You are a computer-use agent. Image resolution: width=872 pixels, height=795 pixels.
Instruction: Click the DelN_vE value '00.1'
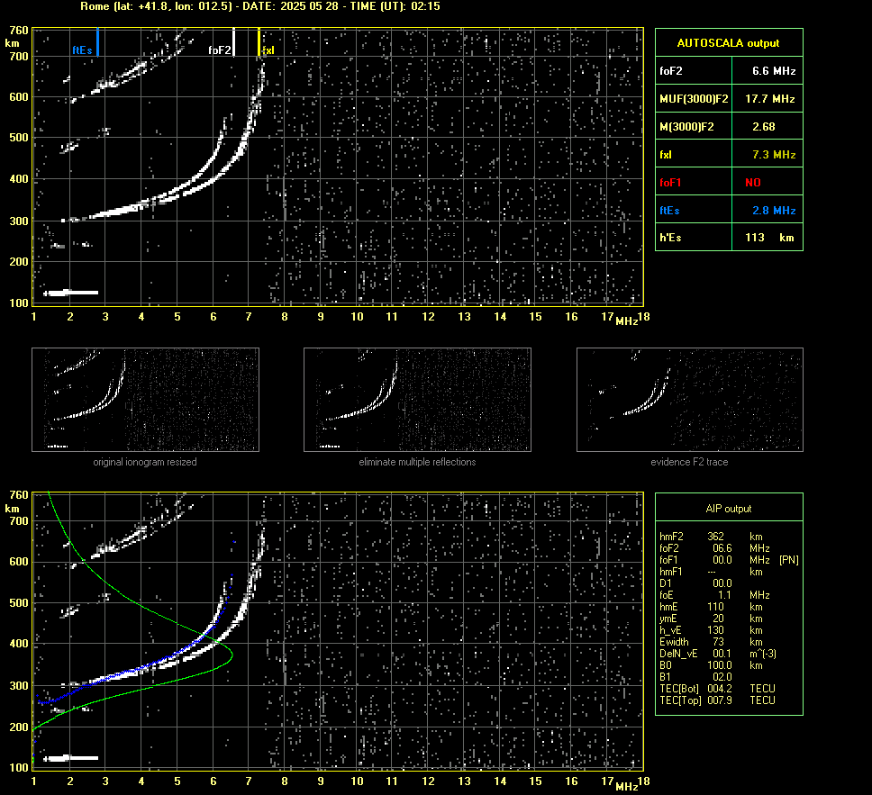coord(722,654)
